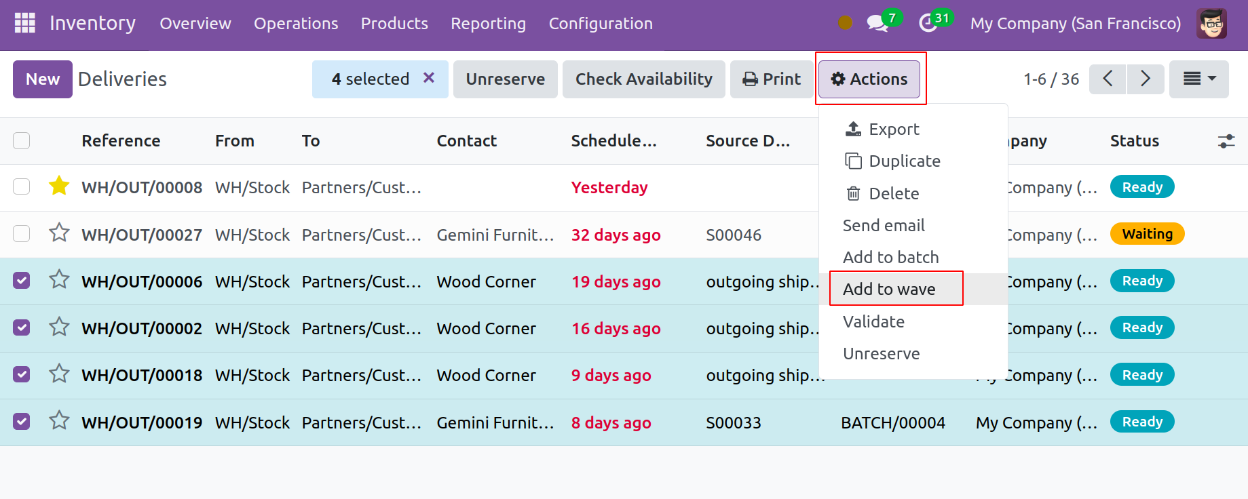
Task: Go to next page arrow
Action: (1146, 79)
